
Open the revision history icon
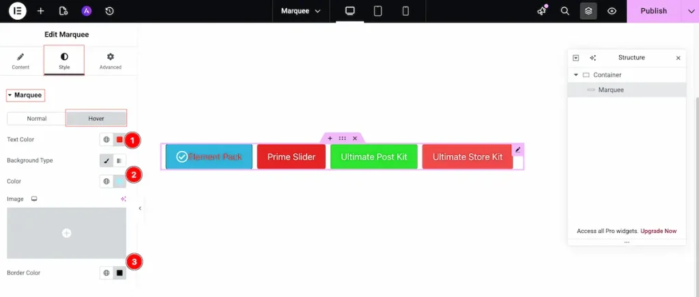(x=110, y=11)
